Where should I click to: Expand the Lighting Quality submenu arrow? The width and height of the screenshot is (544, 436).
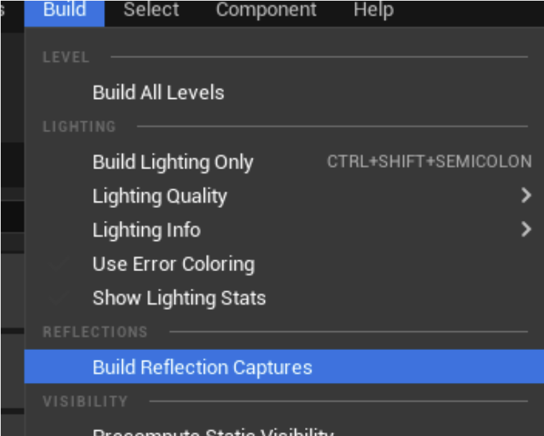pyautogui.click(x=526, y=196)
